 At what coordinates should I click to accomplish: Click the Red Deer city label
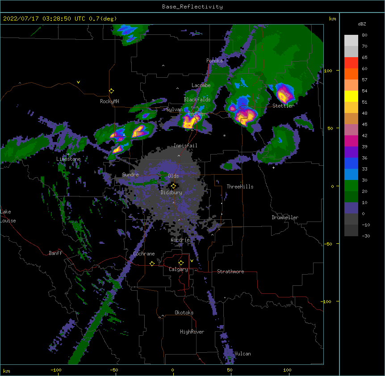pyautogui.click(x=197, y=114)
